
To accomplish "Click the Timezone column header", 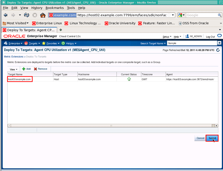I will pyautogui.click(x=153, y=74).
